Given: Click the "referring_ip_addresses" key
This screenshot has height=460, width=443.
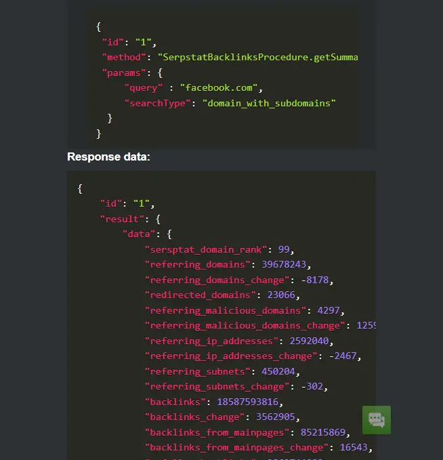Looking at the screenshot, I should (x=211, y=341).
